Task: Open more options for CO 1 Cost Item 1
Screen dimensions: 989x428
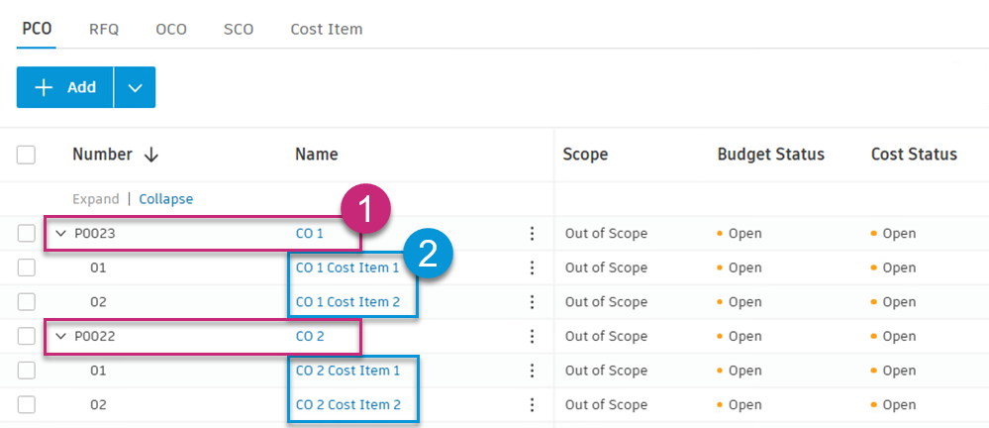Action: tap(532, 267)
